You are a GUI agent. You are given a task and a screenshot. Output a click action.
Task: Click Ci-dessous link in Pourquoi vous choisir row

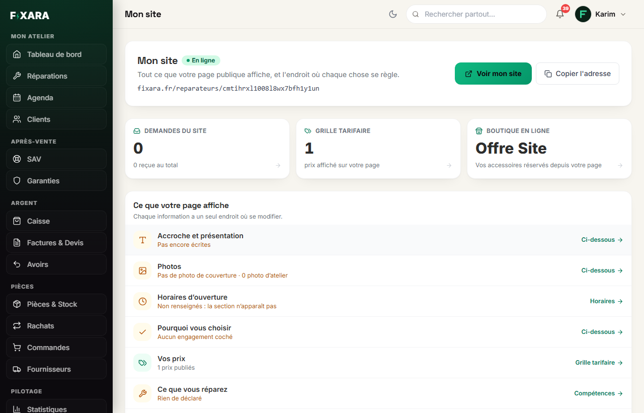tap(602, 332)
